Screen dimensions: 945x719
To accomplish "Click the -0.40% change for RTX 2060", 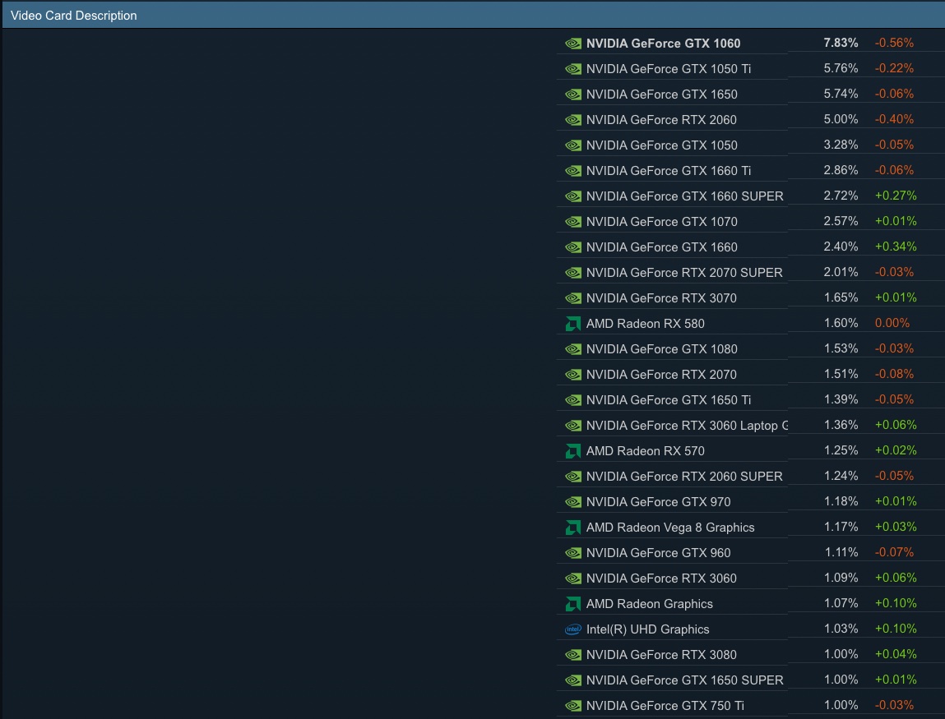I will [894, 119].
